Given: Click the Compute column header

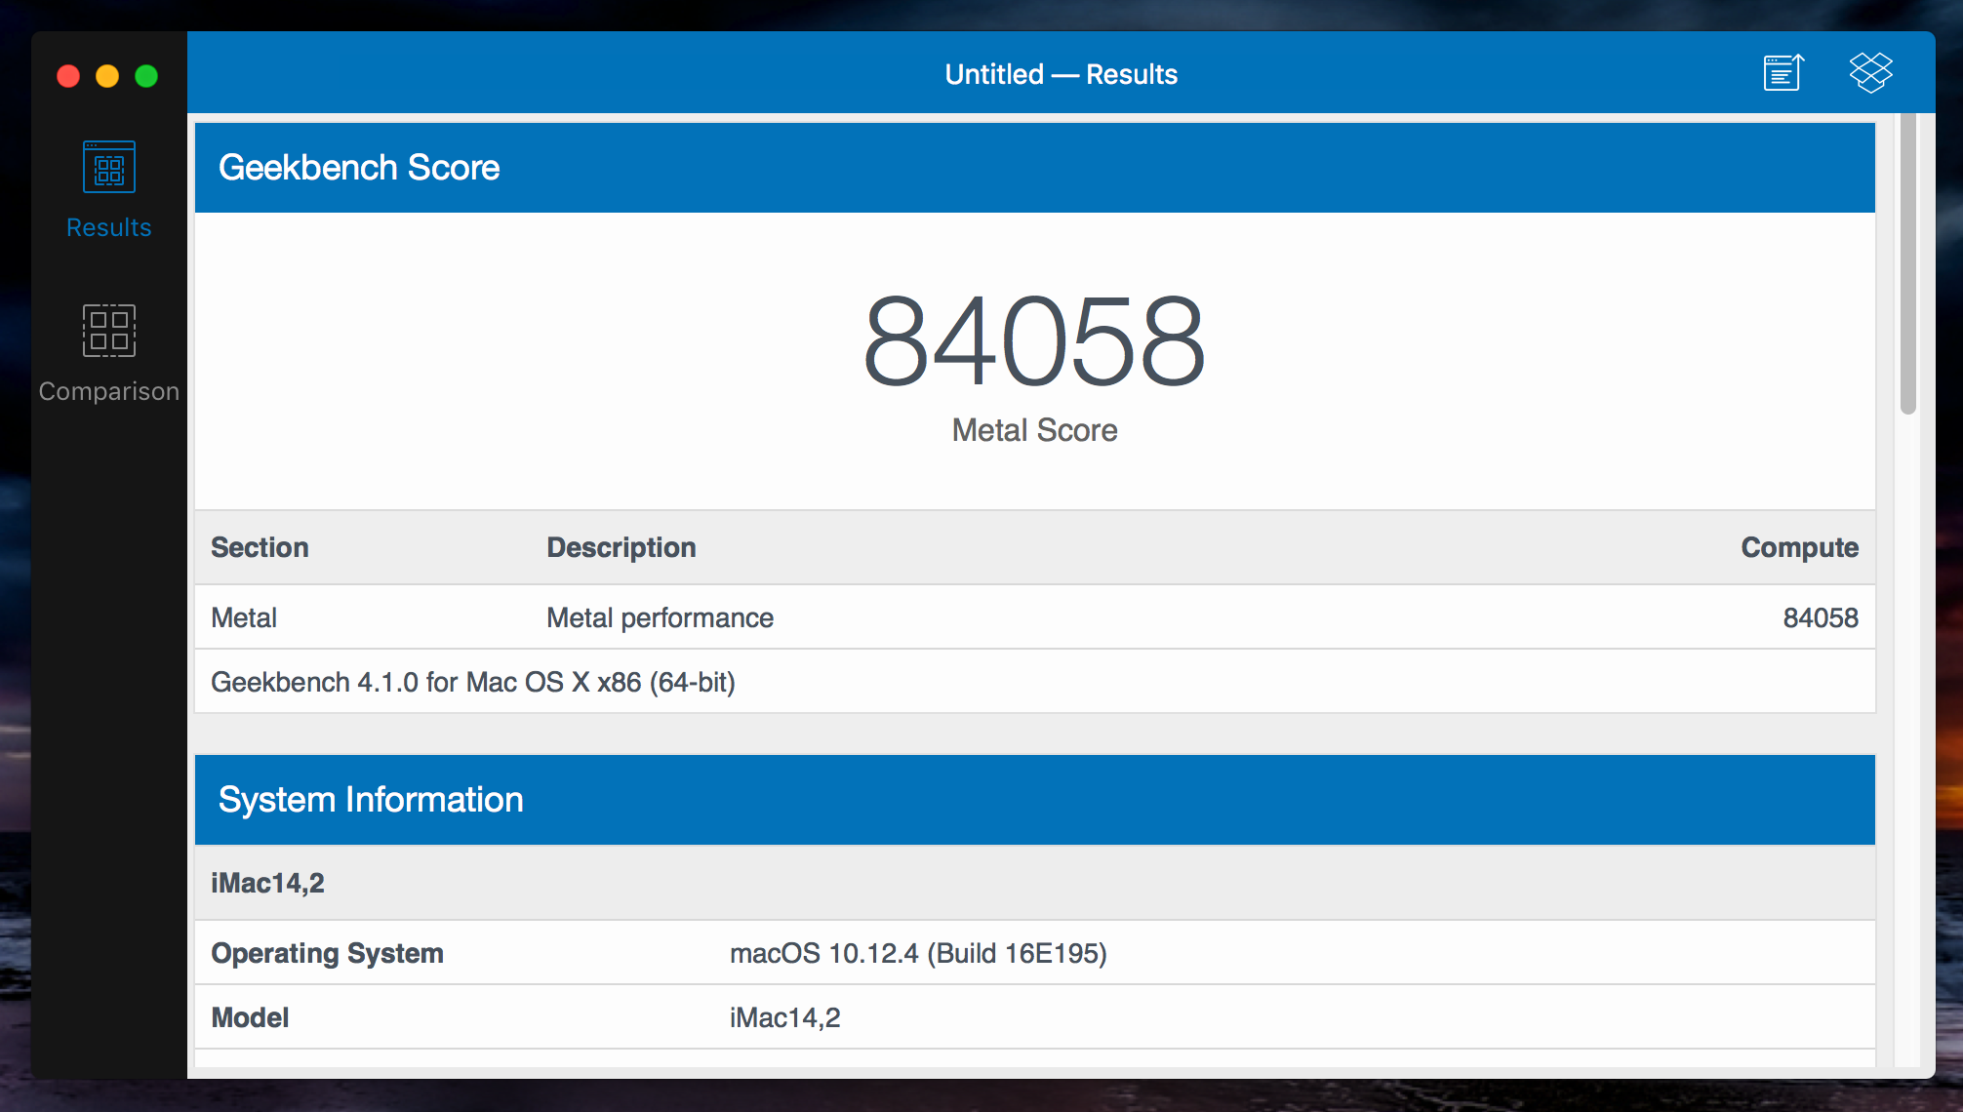Looking at the screenshot, I should point(1800,547).
